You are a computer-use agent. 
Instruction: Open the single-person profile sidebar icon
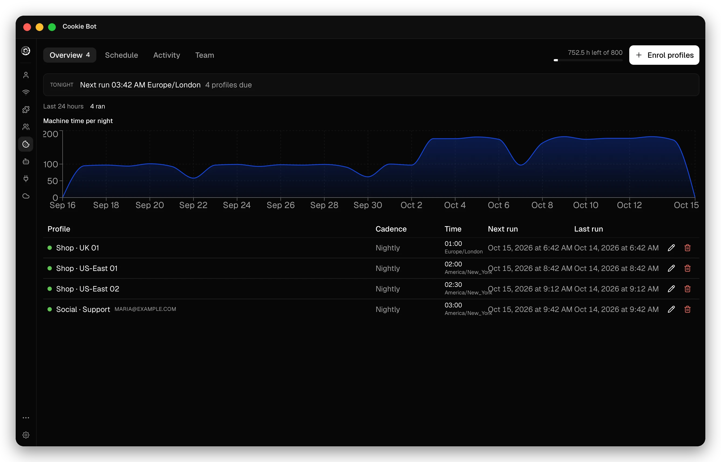click(x=26, y=75)
